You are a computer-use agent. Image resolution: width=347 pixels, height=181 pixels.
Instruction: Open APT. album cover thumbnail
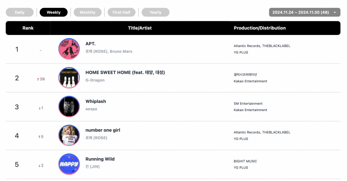click(69, 49)
